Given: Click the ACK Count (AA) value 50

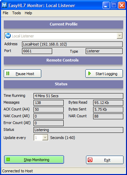Looking at the screenshot, I should [x=48, y=109].
